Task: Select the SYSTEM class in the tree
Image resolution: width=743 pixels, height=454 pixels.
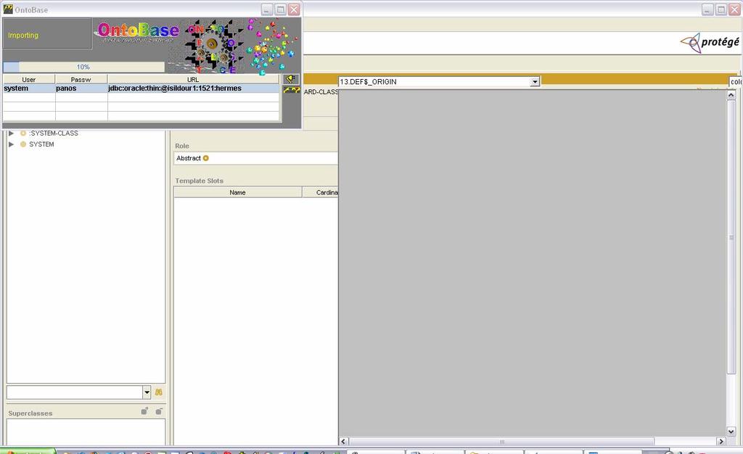Action: click(41, 144)
